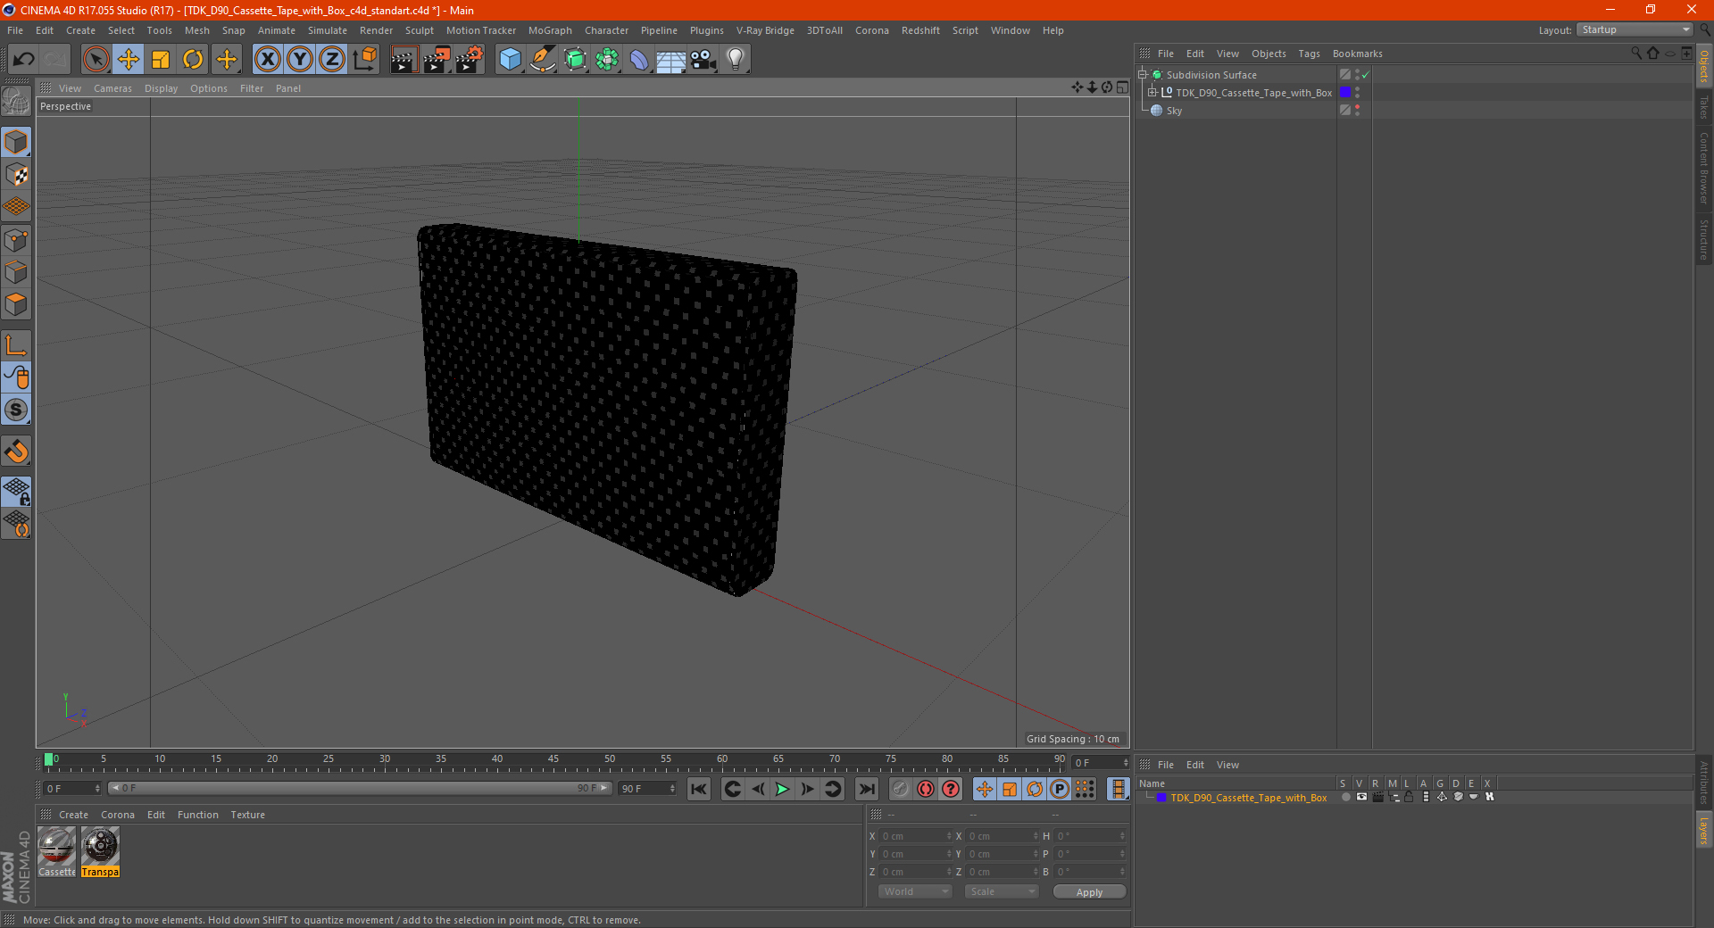The image size is (1714, 928).
Task: Open the World coordinate dropdown
Action: (915, 891)
